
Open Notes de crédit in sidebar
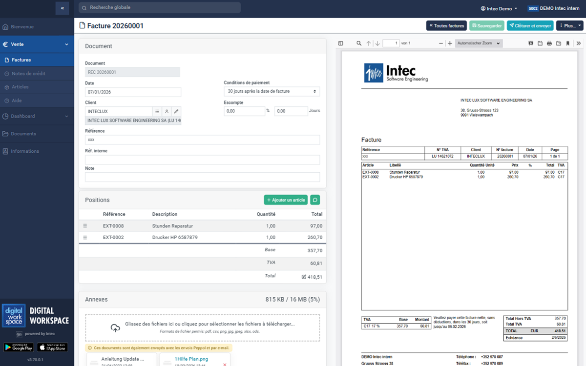tap(37, 73)
